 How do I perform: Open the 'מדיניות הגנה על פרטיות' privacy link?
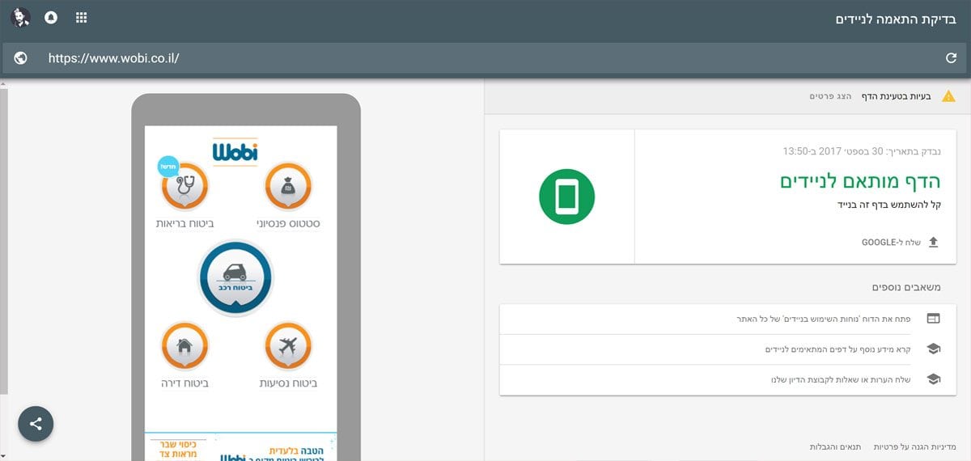[x=915, y=446]
